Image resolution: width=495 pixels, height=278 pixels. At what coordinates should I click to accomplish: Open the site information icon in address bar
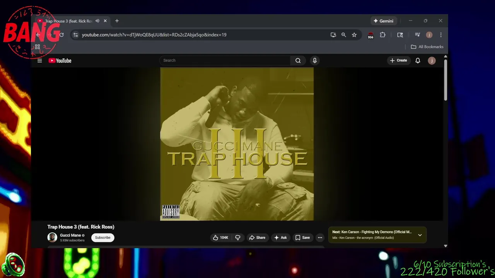tap(75, 35)
